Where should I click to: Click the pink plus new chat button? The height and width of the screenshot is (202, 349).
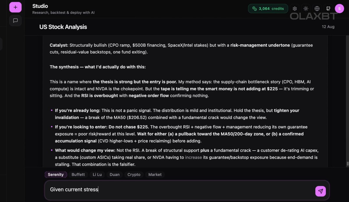point(15,7)
